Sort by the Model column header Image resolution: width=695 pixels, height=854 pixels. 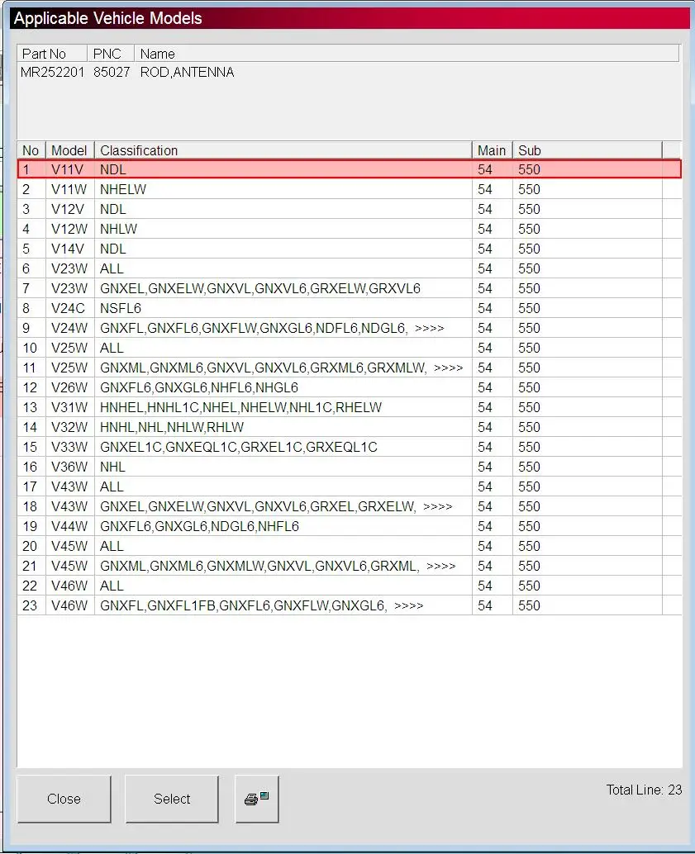(x=69, y=150)
